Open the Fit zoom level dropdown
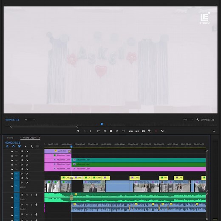 pos(30,119)
